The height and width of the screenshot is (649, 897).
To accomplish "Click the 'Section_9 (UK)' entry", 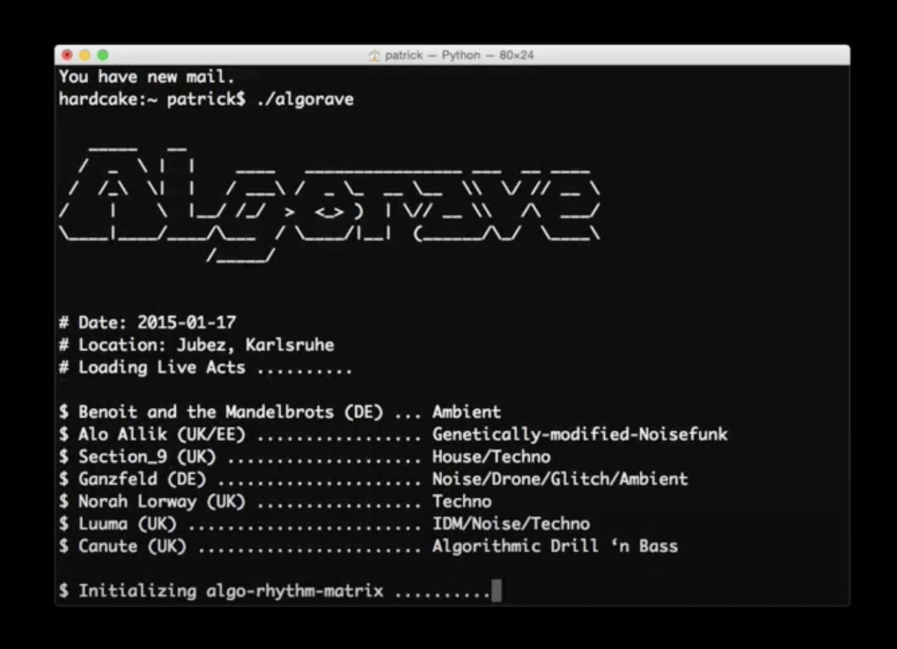I will click(147, 457).
